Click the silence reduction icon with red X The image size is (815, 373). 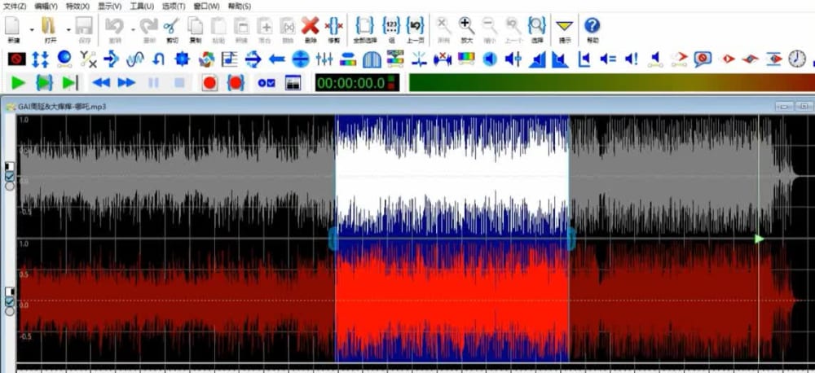coord(443,59)
